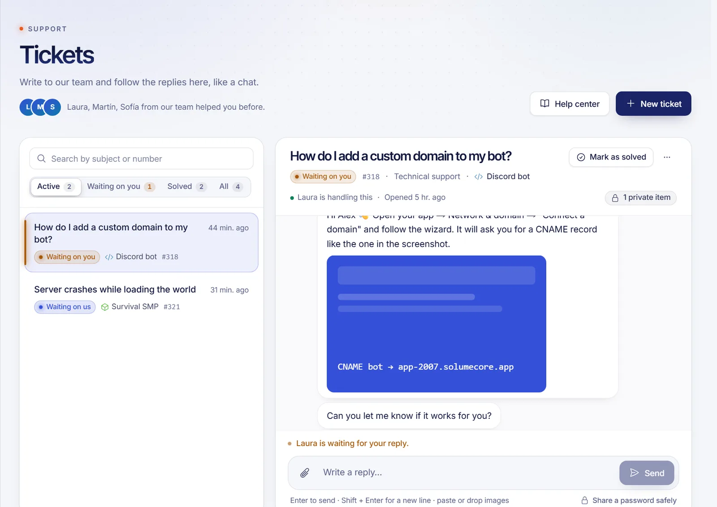Click Laura's avatar with letter L
Viewport: 717px width, 507px height.
pyautogui.click(x=27, y=107)
